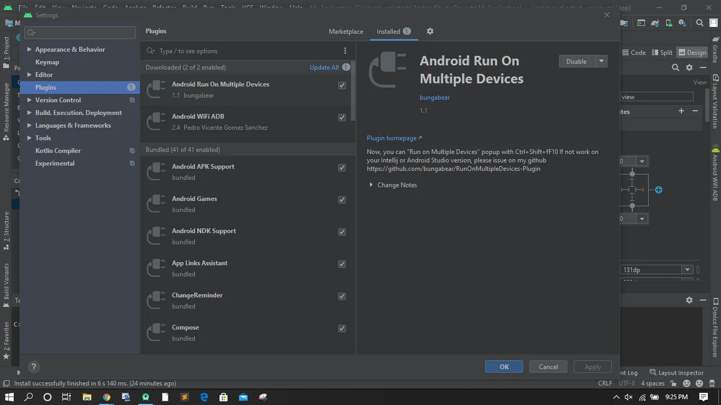Click the Android WiFi ADB plugin icon

point(156,122)
